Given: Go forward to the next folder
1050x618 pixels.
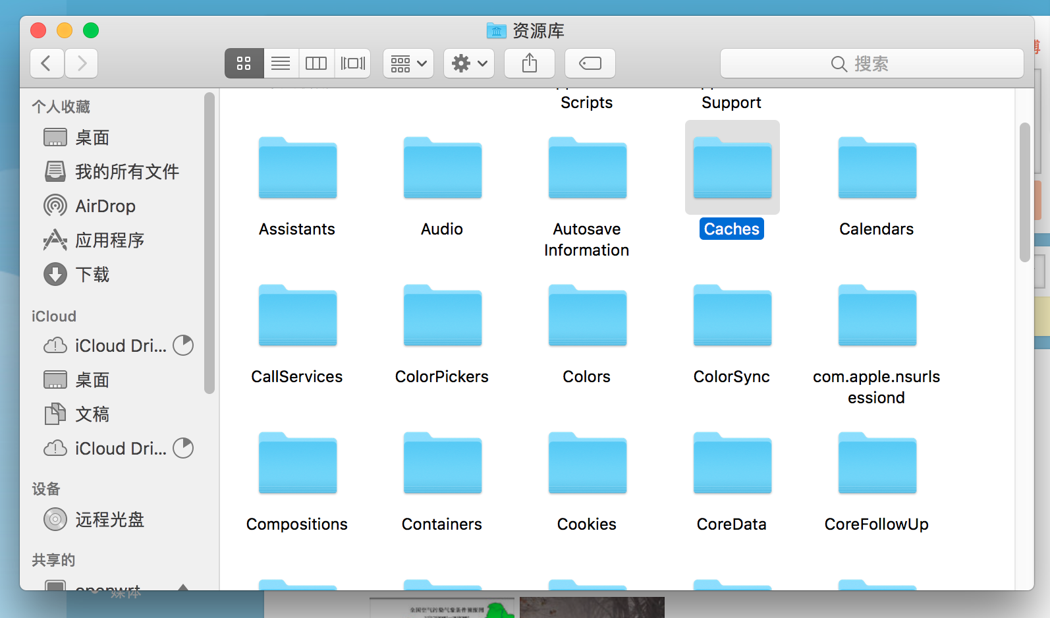Looking at the screenshot, I should [x=82, y=63].
